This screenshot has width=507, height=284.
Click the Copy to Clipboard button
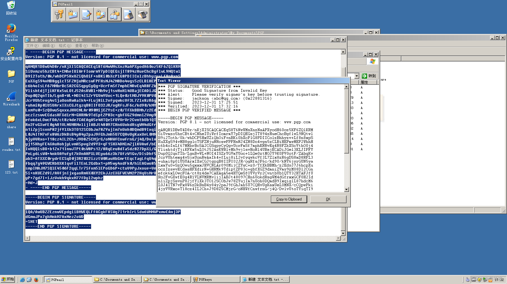(289, 199)
